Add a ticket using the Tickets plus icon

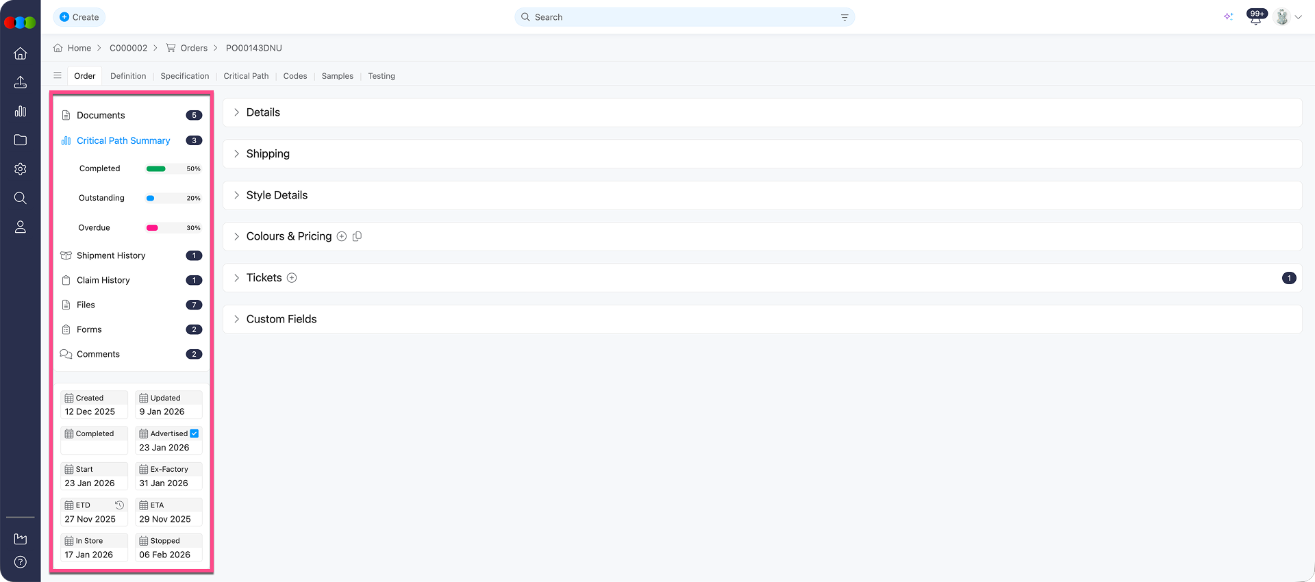pyautogui.click(x=292, y=278)
